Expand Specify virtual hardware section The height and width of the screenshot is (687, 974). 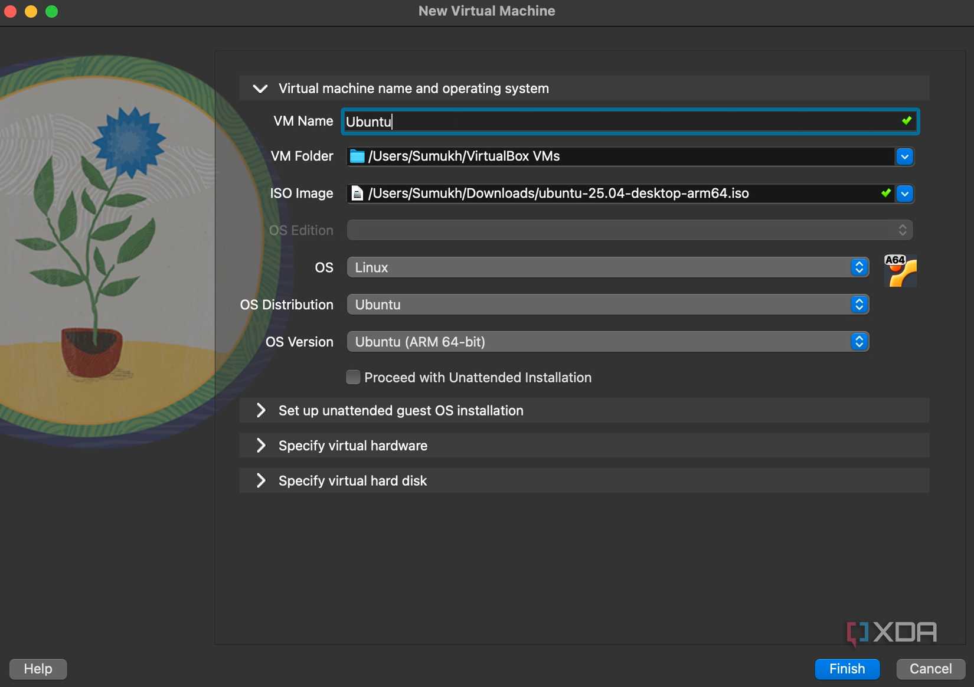(x=584, y=446)
